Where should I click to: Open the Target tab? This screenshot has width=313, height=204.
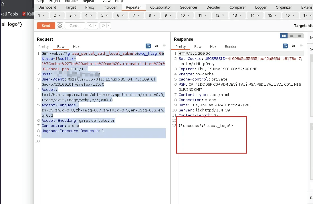(70, 7)
